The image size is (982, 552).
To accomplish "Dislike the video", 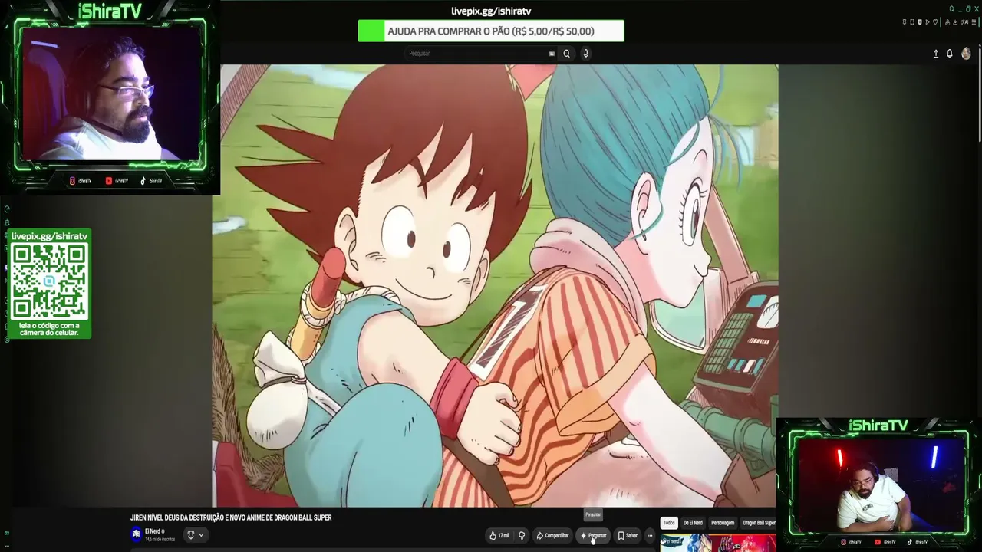I will coord(522,535).
